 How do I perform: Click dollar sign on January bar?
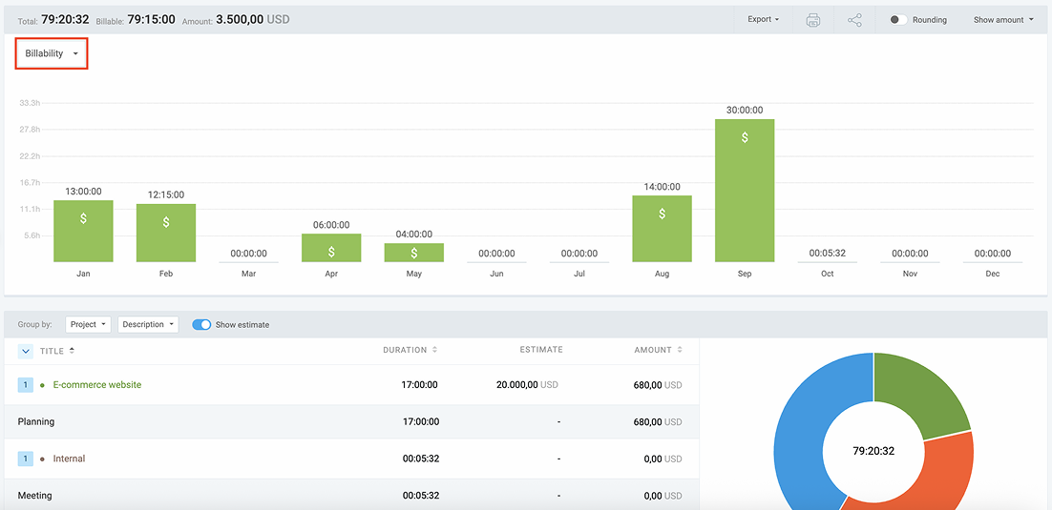click(x=83, y=218)
